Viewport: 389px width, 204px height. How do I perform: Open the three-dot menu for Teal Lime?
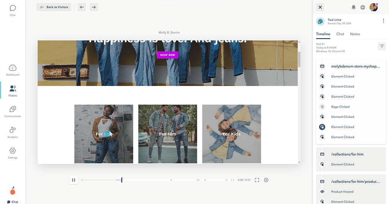[383, 21]
